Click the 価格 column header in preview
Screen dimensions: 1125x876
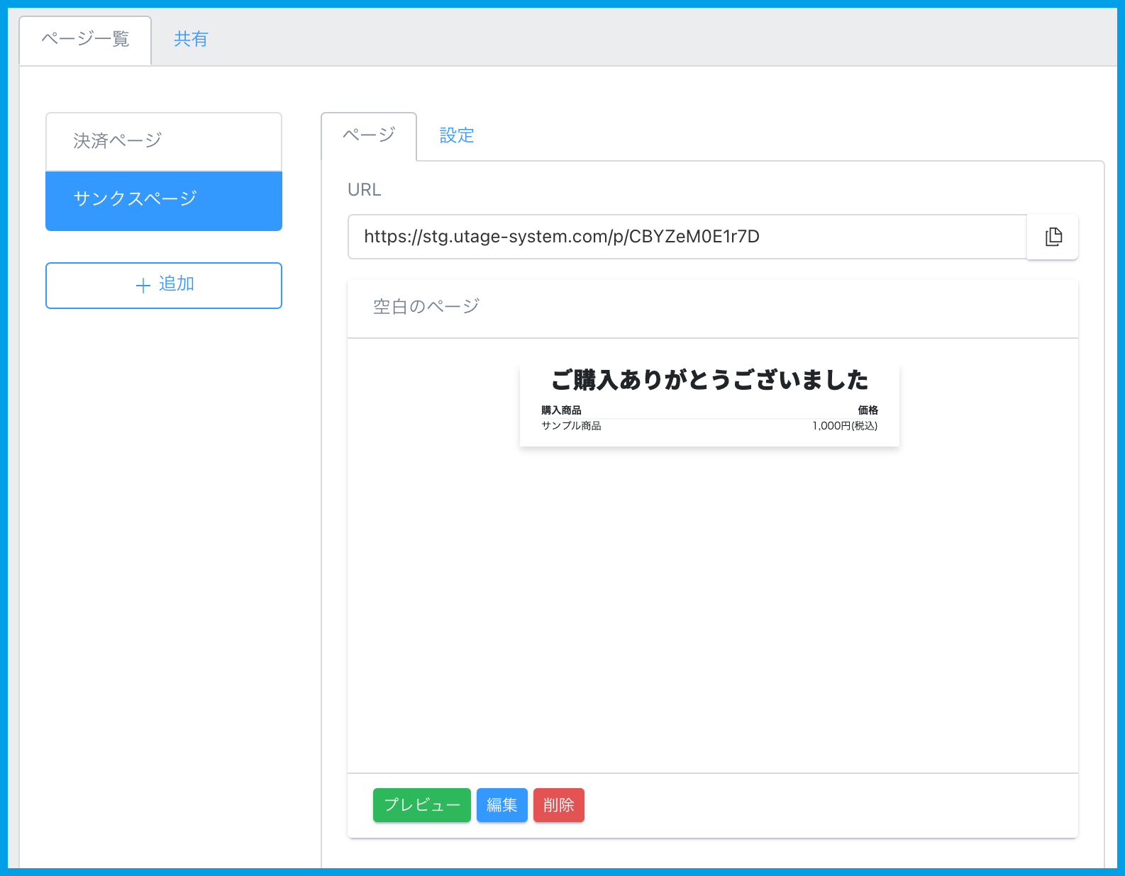(868, 410)
